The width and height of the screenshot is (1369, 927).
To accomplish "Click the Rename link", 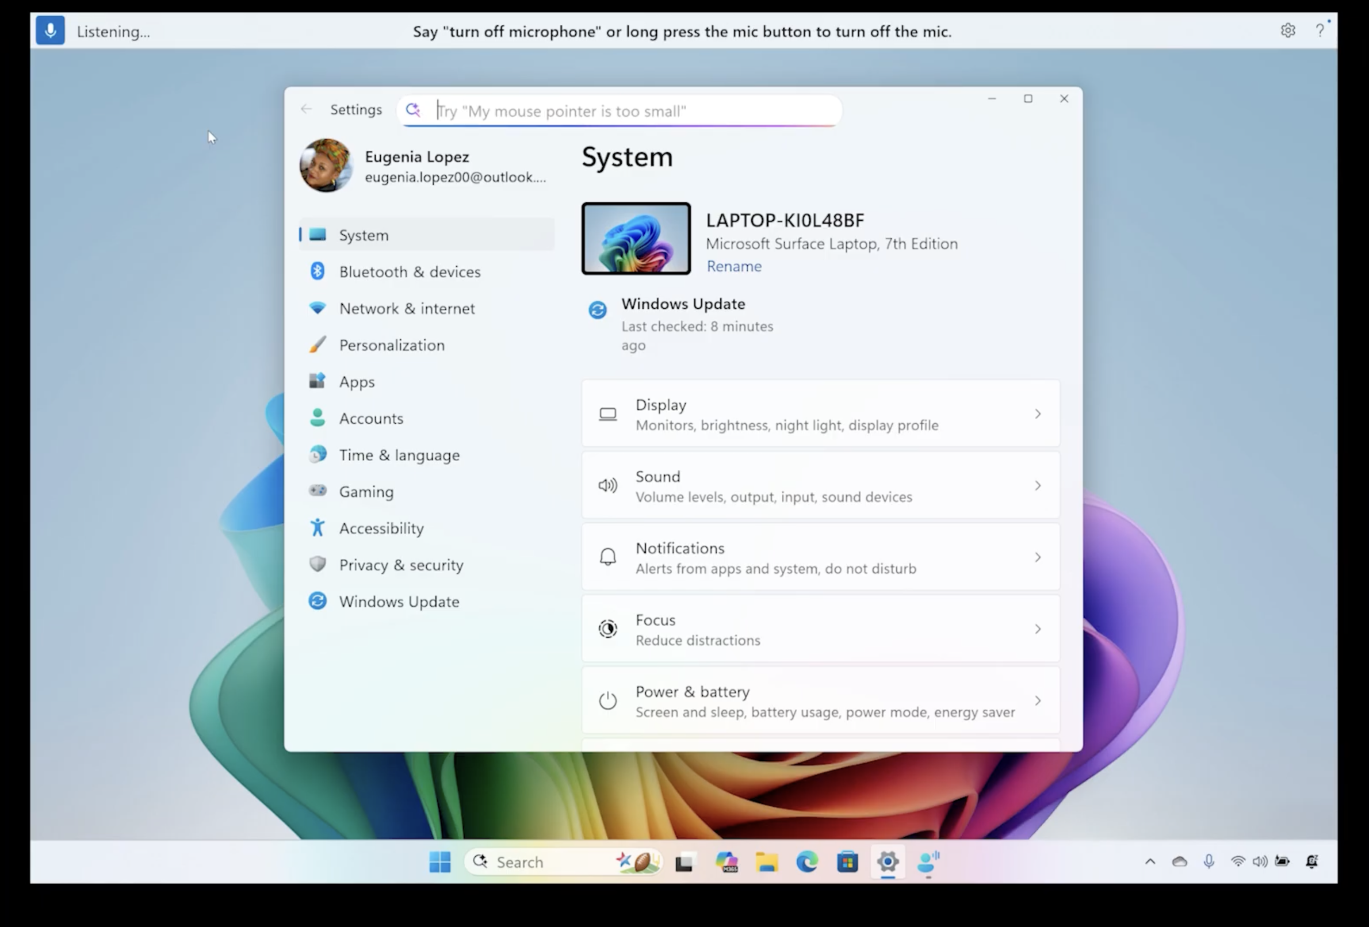I will (x=734, y=266).
